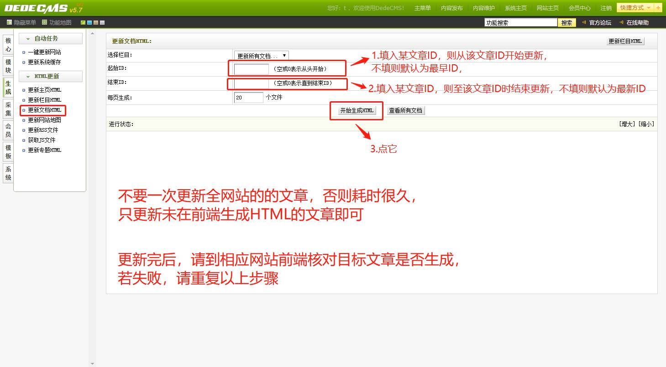
Task: Select the brown skin color swatch
Action: (x=96, y=22)
